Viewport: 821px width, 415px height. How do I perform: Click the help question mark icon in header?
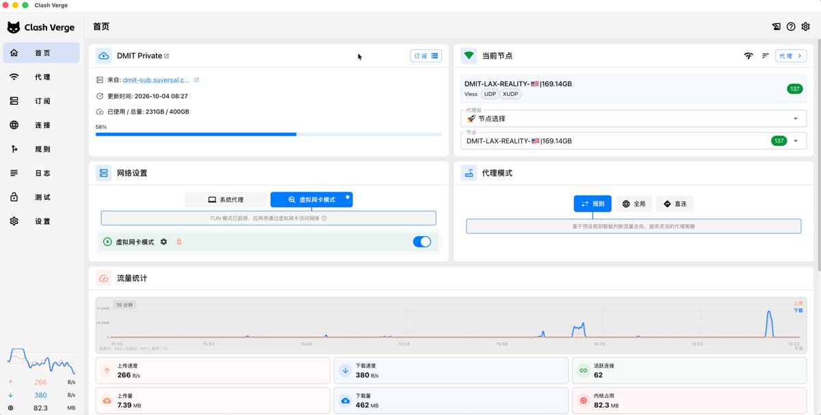point(791,27)
